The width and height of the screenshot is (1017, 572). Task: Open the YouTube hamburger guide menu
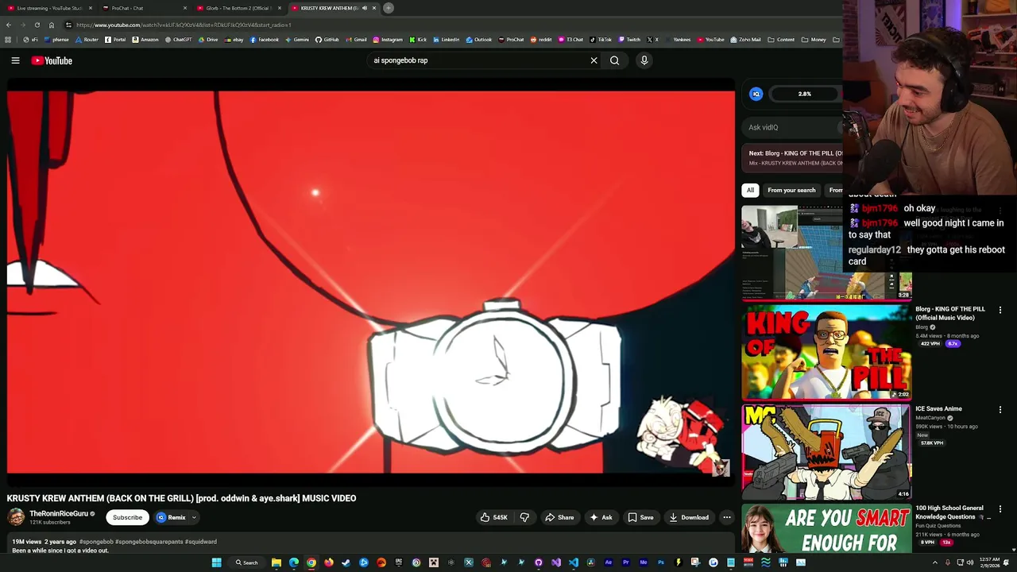(x=15, y=60)
